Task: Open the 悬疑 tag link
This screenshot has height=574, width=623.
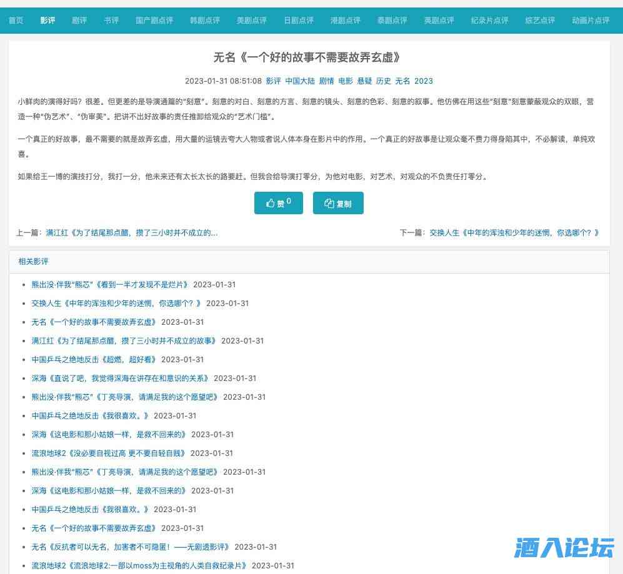Action: [364, 81]
